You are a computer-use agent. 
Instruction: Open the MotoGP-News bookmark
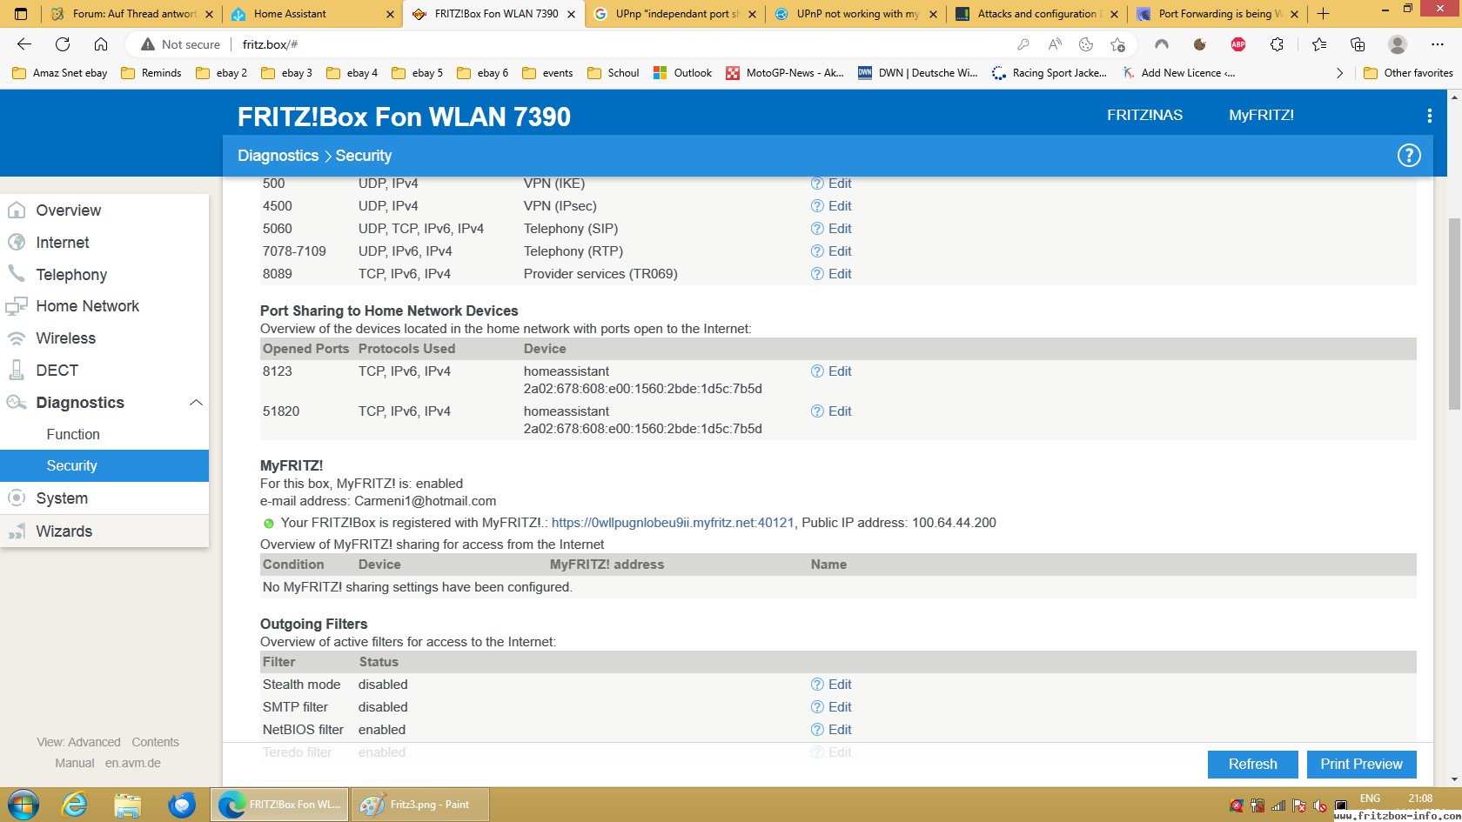tap(785, 73)
